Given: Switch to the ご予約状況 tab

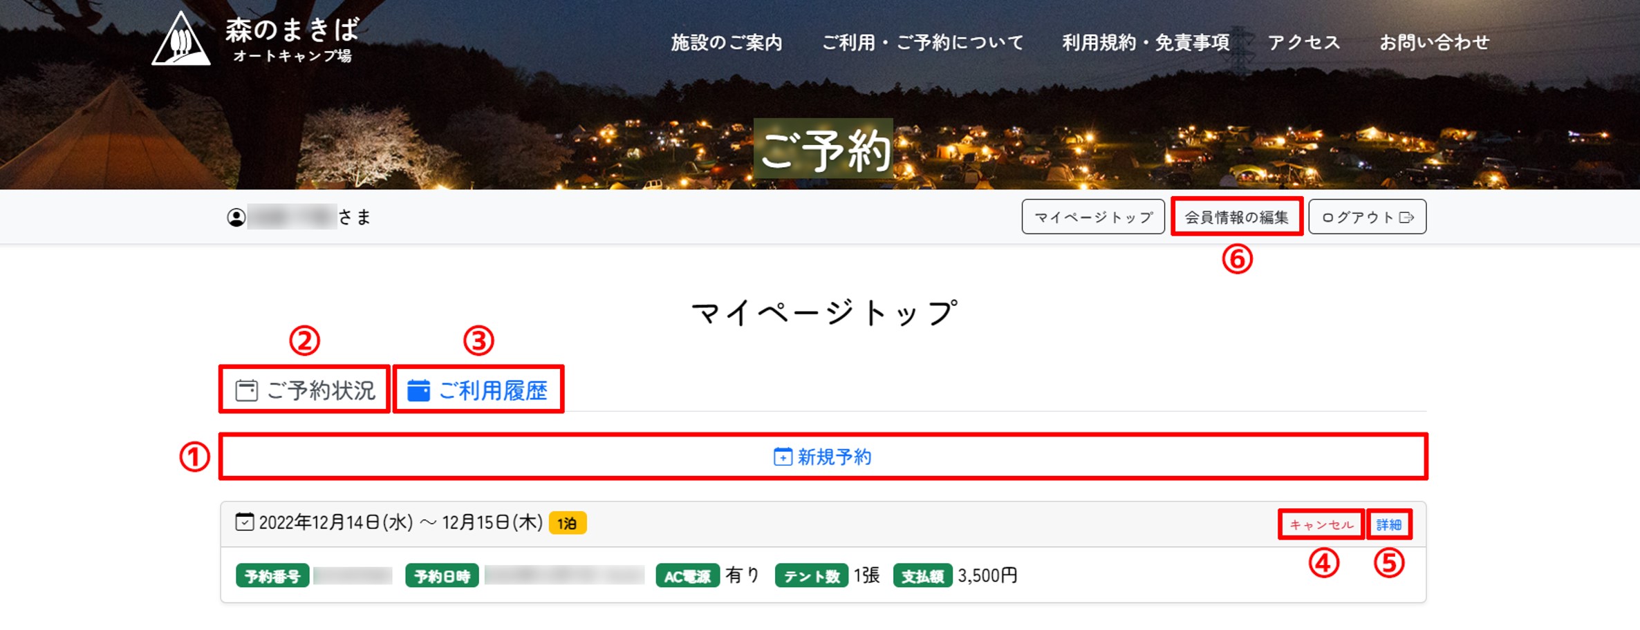Looking at the screenshot, I should pos(306,390).
